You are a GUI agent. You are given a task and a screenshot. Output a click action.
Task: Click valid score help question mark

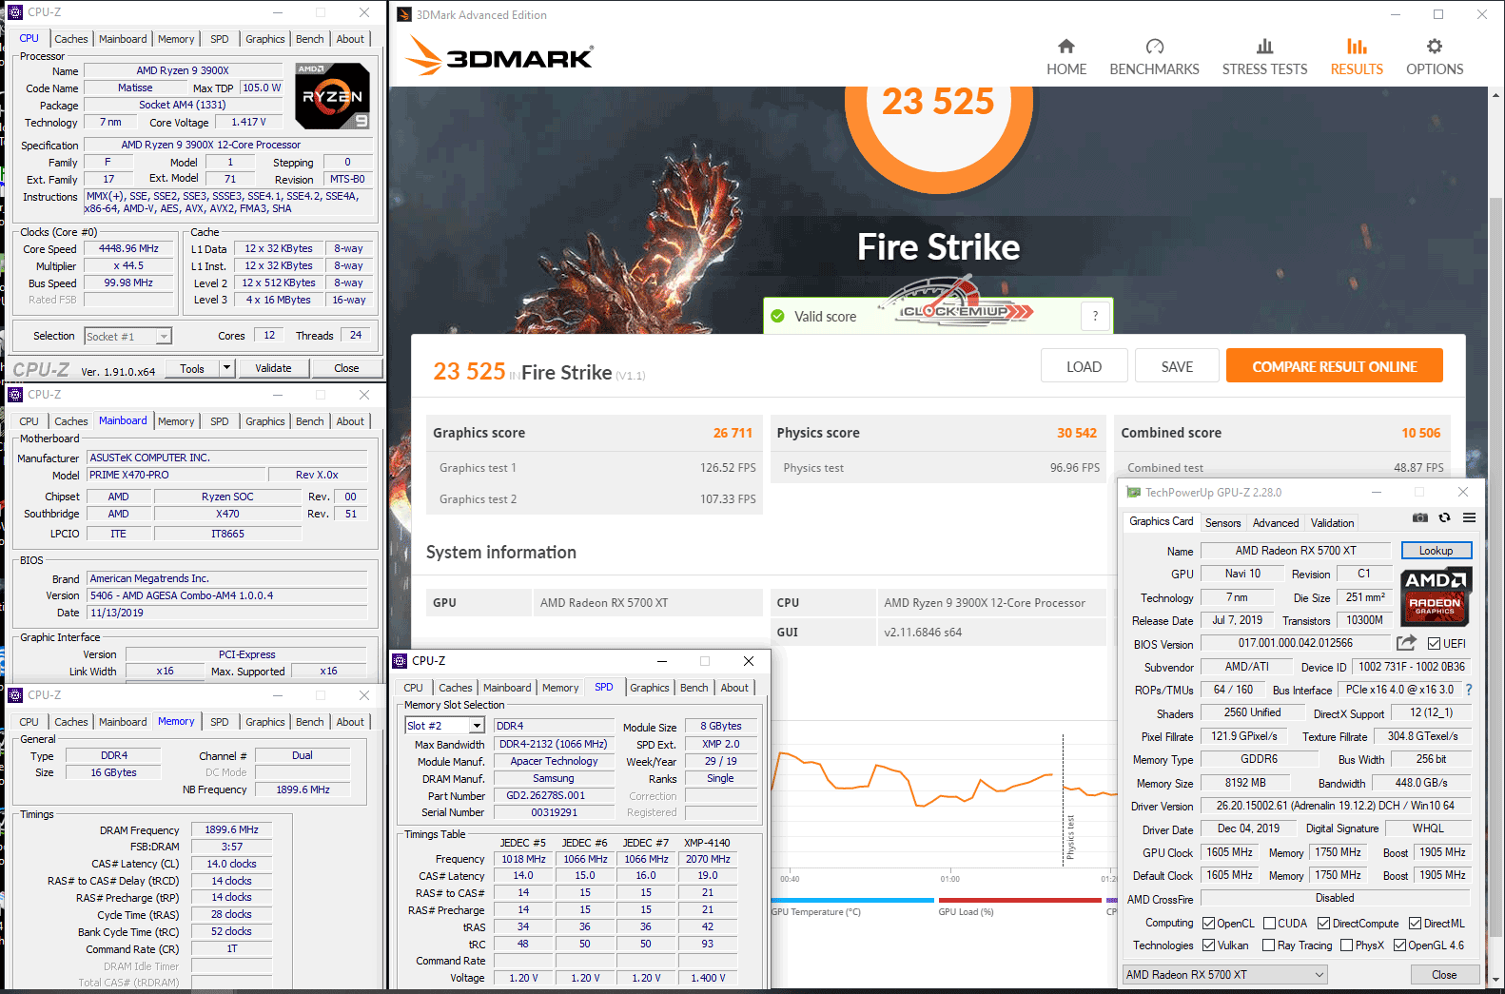coord(1095,316)
